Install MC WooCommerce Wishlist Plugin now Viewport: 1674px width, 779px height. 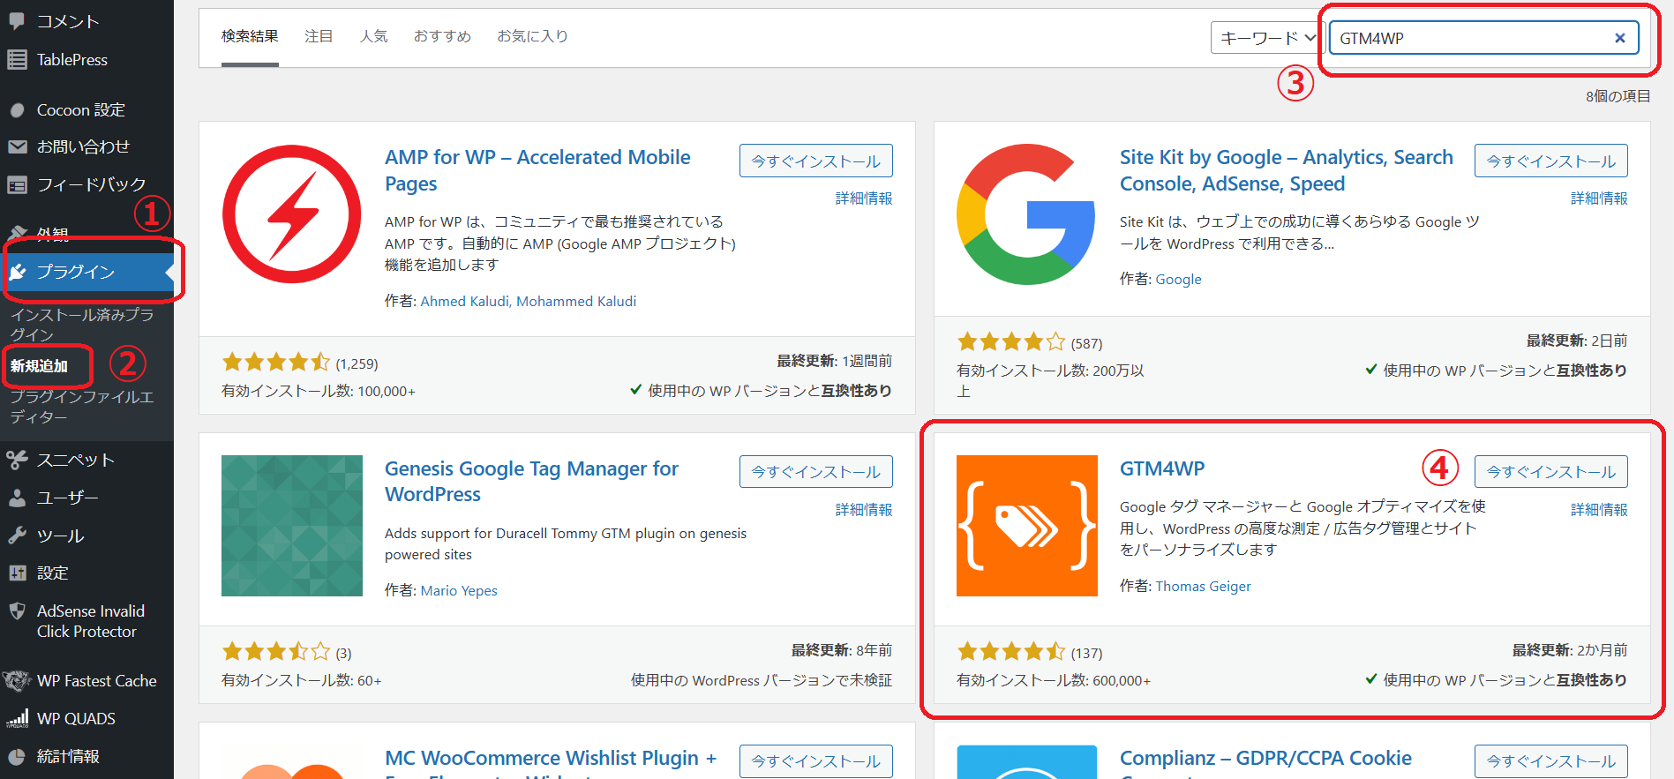tap(816, 760)
